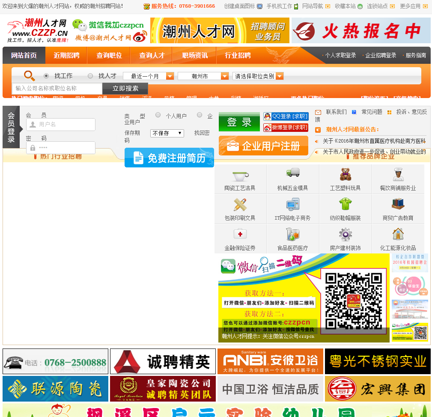Open the 职场资讯 nav tab

pos(195,55)
